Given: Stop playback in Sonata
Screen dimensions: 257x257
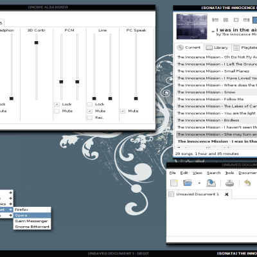Looking at the screenshot, I should pos(236,20).
